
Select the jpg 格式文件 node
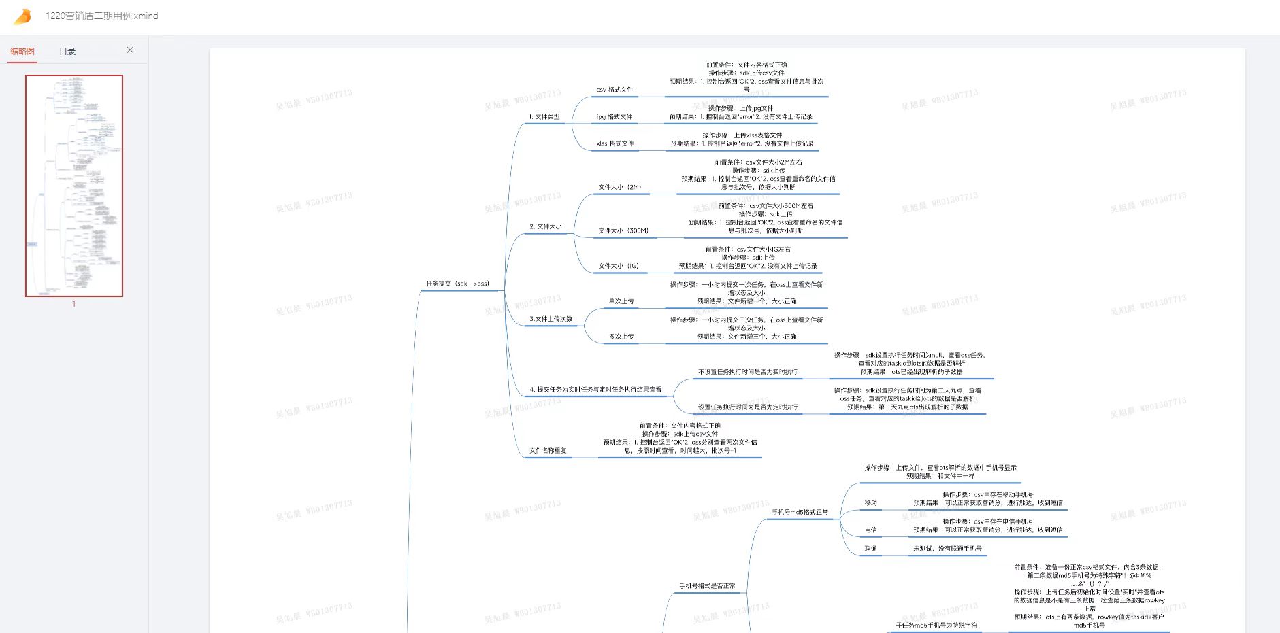click(x=614, y=116)
